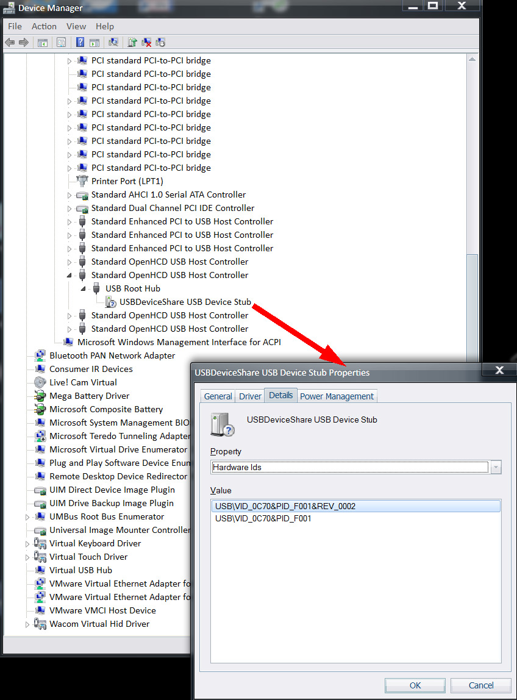Click the Uninstall device red X icon
Image resolution: width=517 pixels, height=700 pixels.
tap(146, 43)
